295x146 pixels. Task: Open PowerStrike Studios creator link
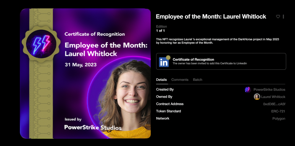[x=269, y=90]
